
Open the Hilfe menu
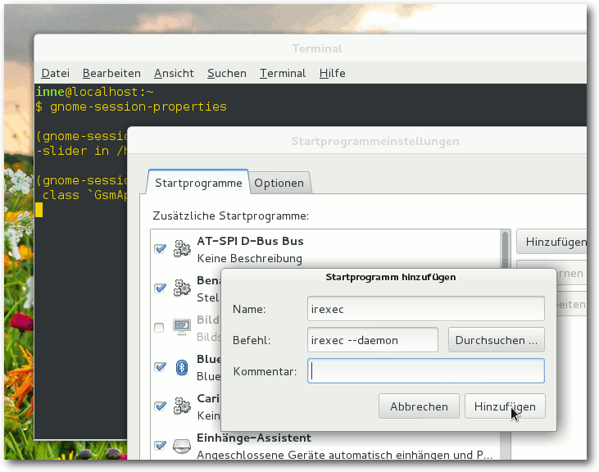click(333, 73)
